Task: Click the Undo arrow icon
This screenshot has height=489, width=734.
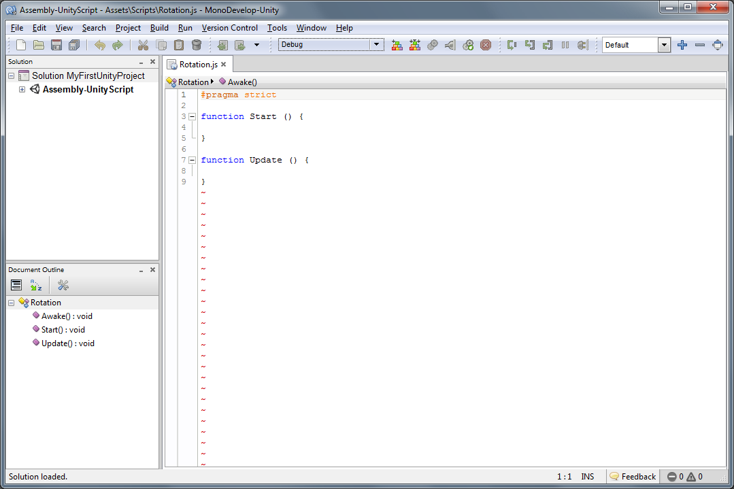Action: pos(100,45)
